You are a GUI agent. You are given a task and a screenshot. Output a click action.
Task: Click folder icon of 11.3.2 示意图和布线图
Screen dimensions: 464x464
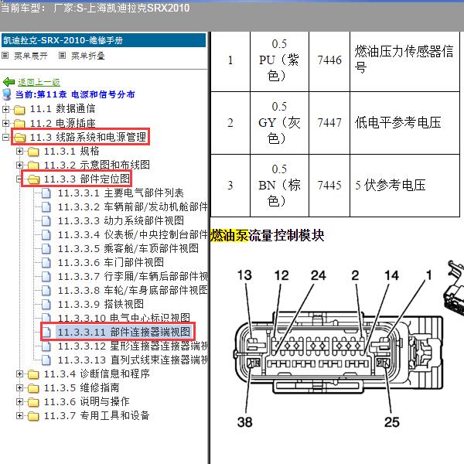coord(33,165)
